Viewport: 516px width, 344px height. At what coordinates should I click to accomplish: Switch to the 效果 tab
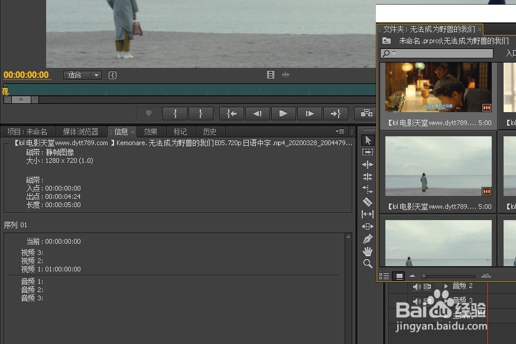click(x=150, y=132)
